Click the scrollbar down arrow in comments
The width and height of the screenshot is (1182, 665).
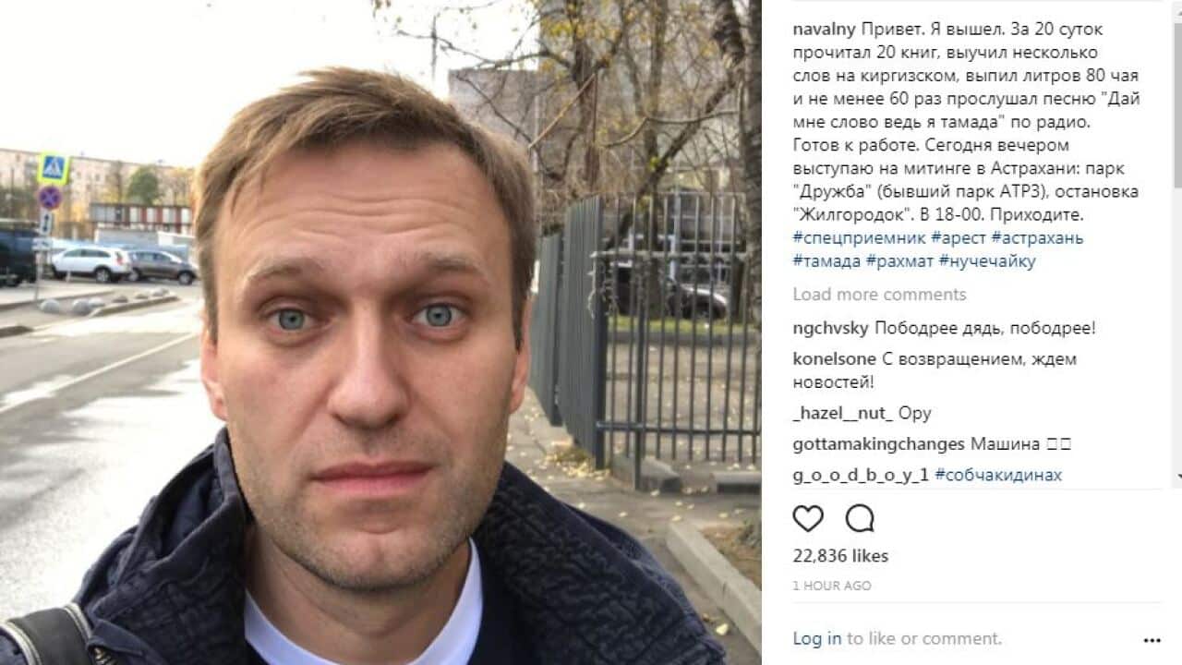(1177, 476)
